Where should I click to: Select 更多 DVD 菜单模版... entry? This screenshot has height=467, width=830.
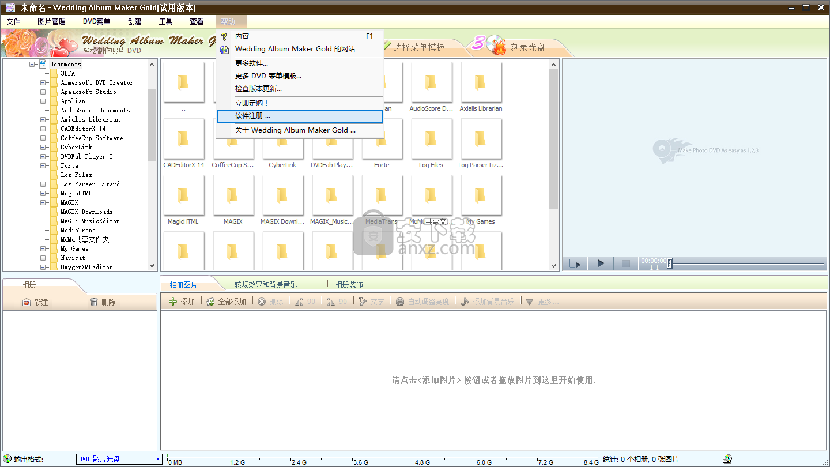tap(300, 76)
